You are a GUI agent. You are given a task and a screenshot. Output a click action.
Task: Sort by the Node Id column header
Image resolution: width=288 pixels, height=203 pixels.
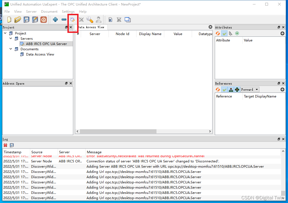[x=122, y=34]
